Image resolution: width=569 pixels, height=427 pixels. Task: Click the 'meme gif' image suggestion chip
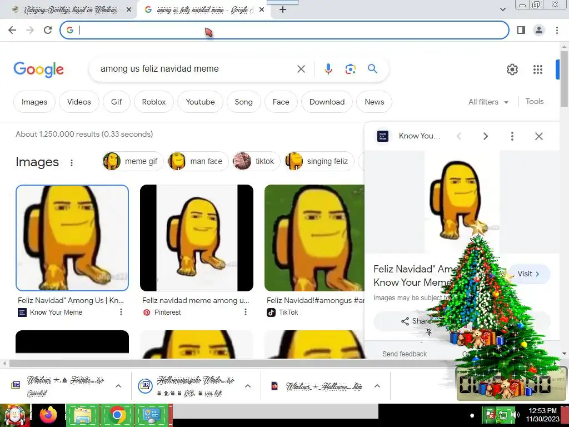[x=132, y=161]
